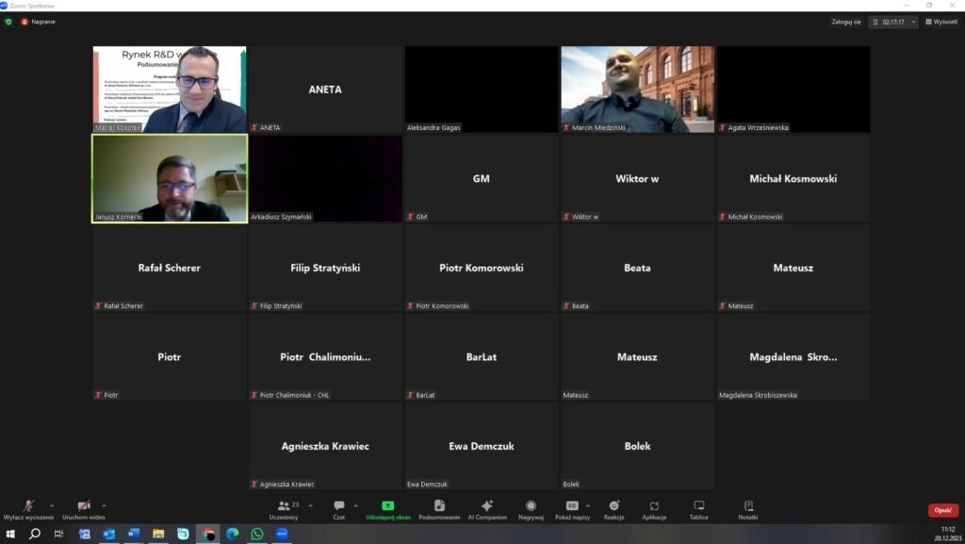Open the Reakcje reactions picker

click(614, 506)
